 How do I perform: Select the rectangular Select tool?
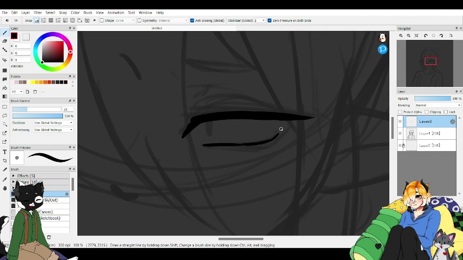point(5,107)
